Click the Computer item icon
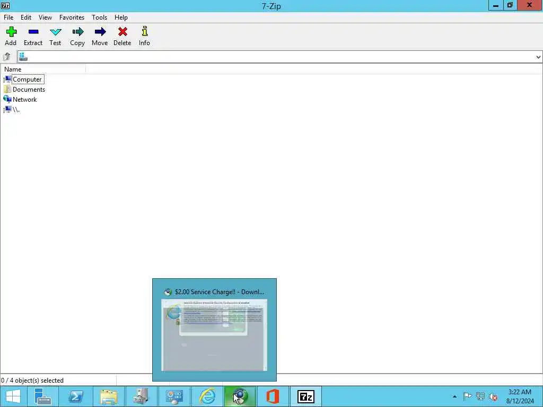This screenshot has width=543, height=407. [7, 79]
